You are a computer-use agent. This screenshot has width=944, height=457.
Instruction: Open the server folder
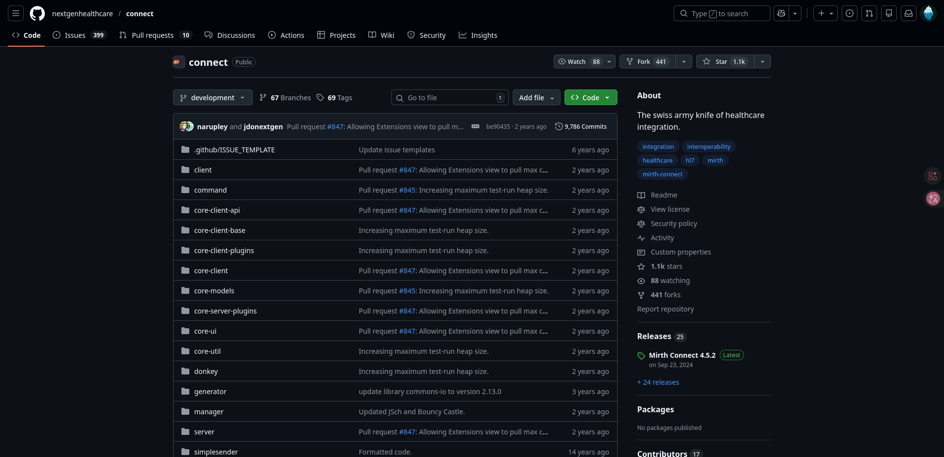(204, 432)
